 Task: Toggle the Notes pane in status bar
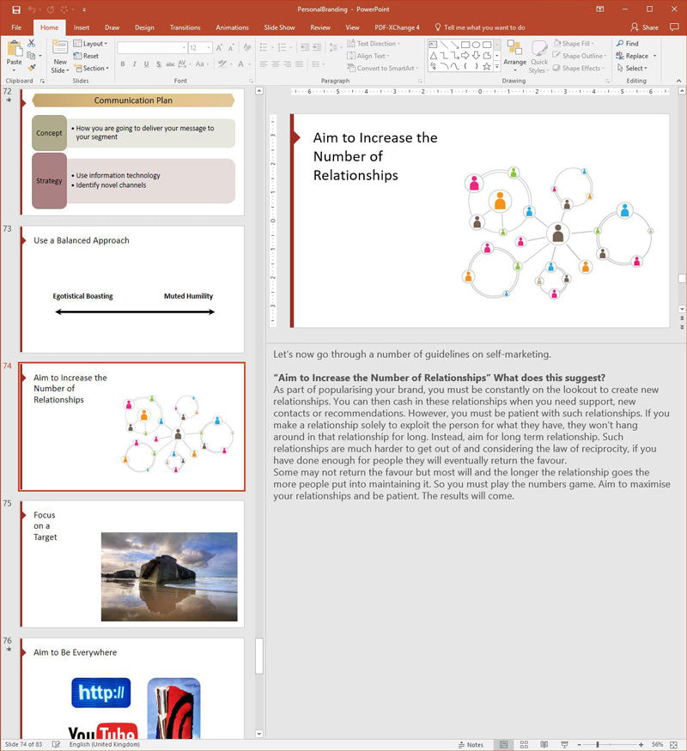471,745
